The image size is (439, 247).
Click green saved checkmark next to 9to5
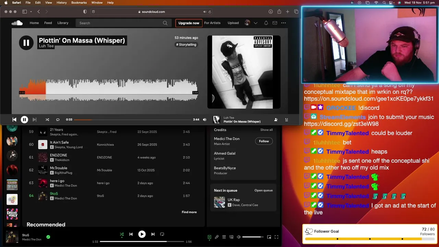[x=48, y=237]
